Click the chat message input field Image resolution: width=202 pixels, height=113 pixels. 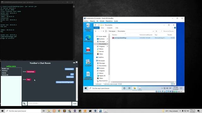click(50, 104)
